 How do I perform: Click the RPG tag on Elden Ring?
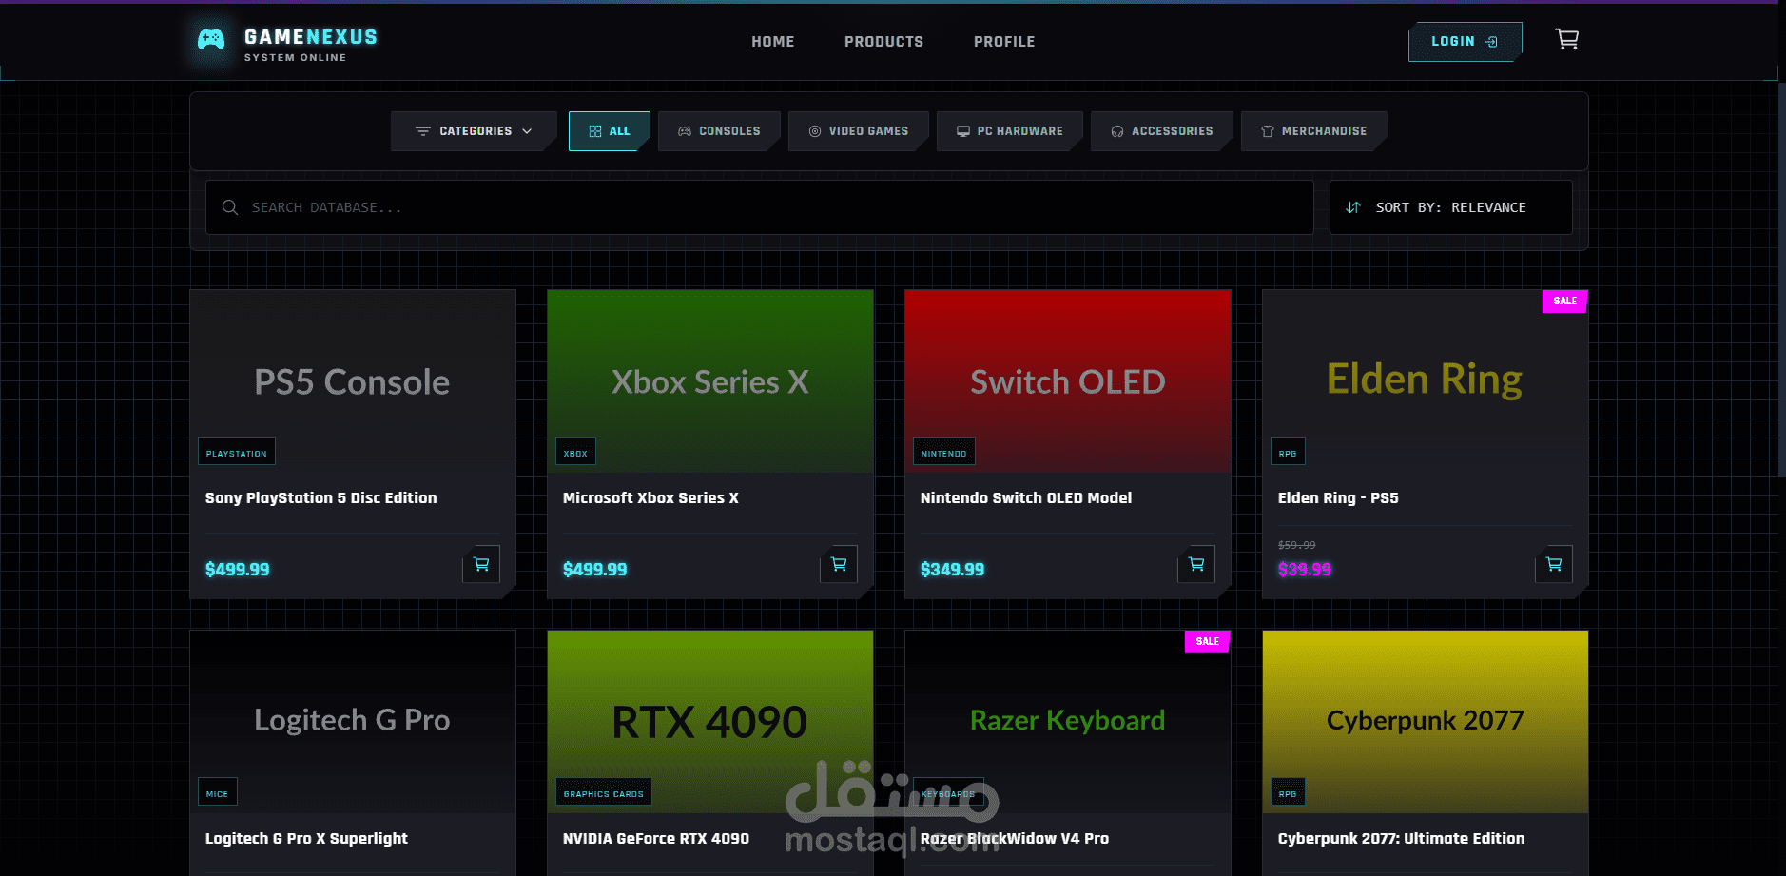pos(1288,452)
